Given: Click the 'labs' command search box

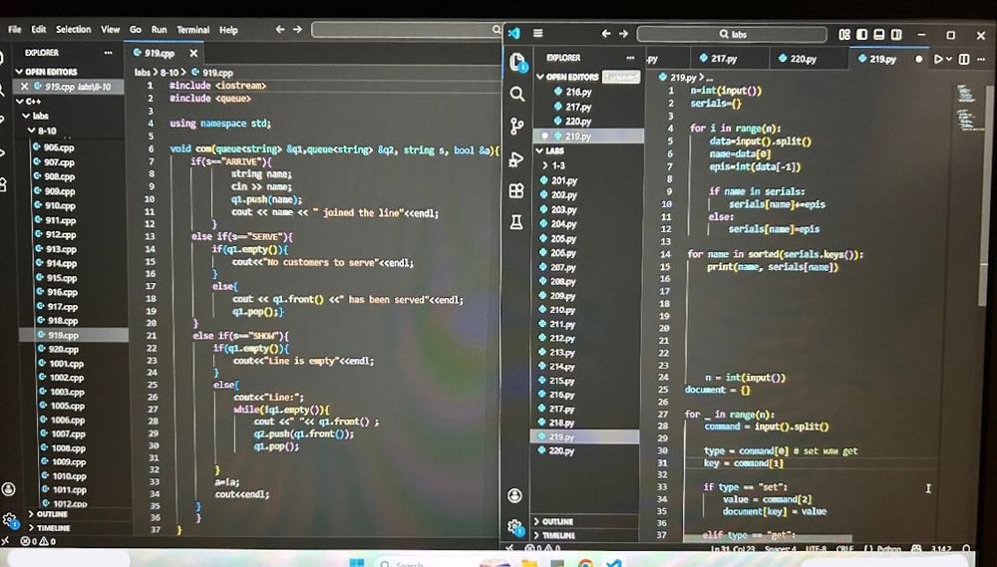Looking at the screenshot, I should (x=732, y=34).
